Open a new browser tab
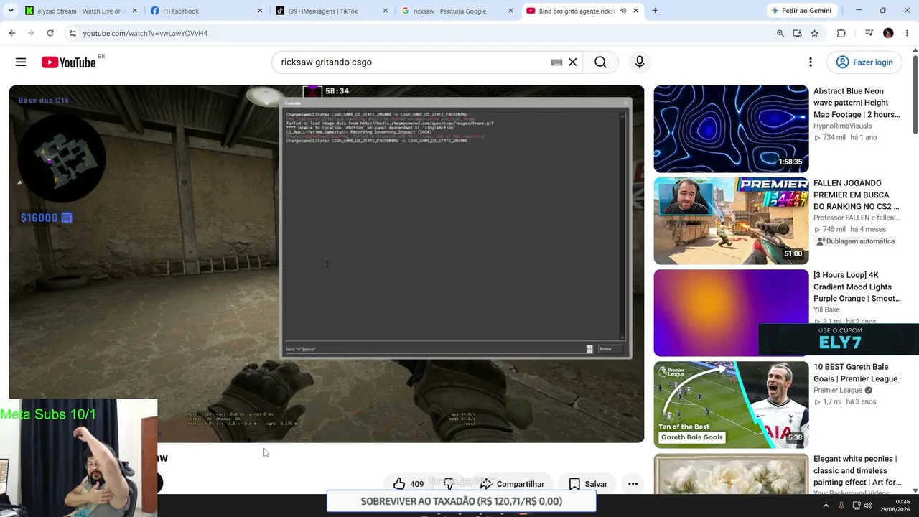The width and height of the screenshot is (919, 517). pyautogui.click(x=655, y=11)
